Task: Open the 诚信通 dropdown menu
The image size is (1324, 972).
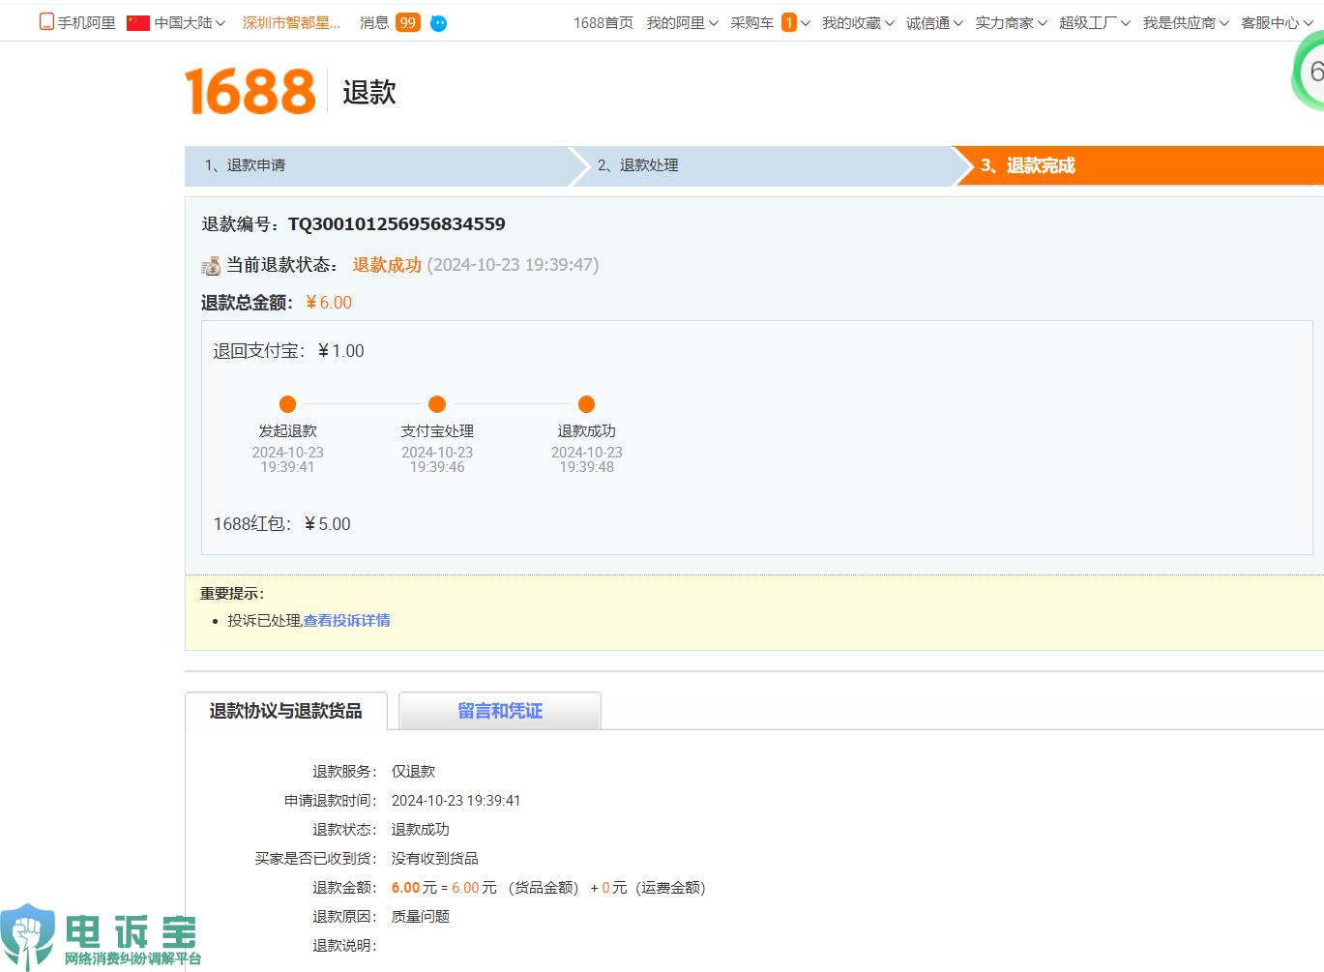Action: click(934, 23)
